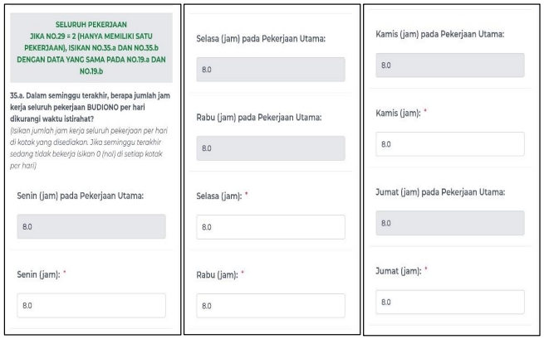The image size is (544, 339).
Task: Click the editable Rabu (jam) input field
Action: [x=271, y=304]
